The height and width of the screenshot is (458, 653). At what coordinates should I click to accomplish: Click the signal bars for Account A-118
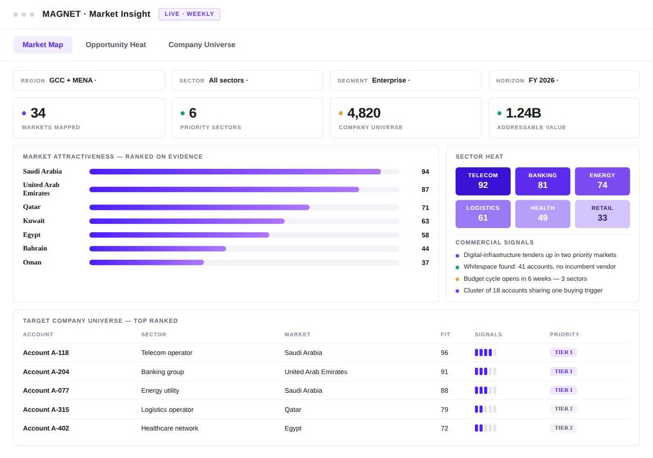(486, 353)
